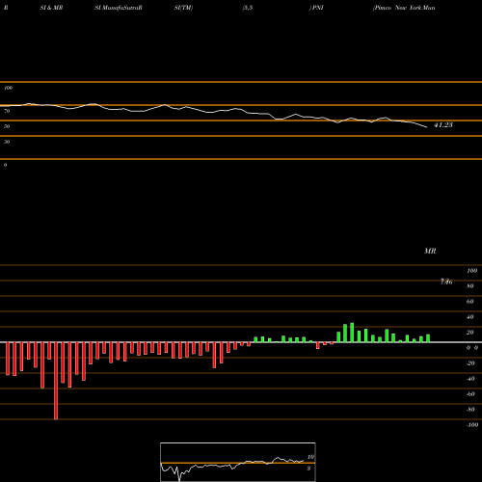Screen dimensions: 482x482
Task: Click the MR axis label 20
Action: point(470,333)
